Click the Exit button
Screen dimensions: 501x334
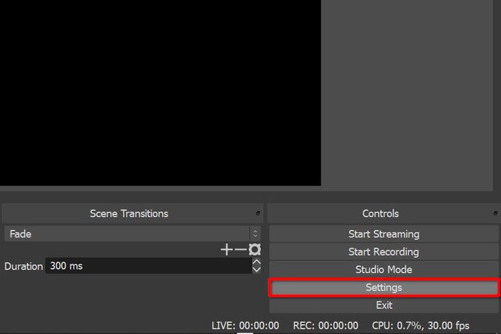coord(383,305)
